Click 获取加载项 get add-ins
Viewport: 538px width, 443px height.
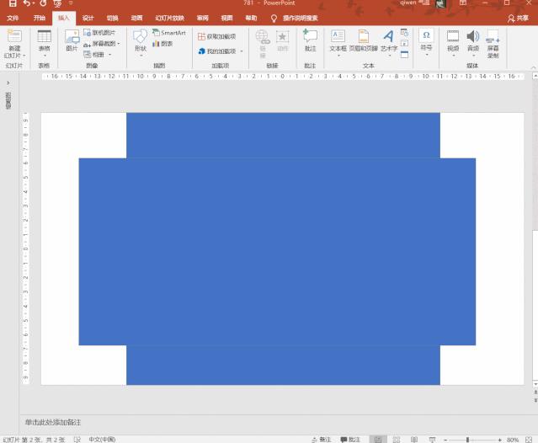(217, 36)
